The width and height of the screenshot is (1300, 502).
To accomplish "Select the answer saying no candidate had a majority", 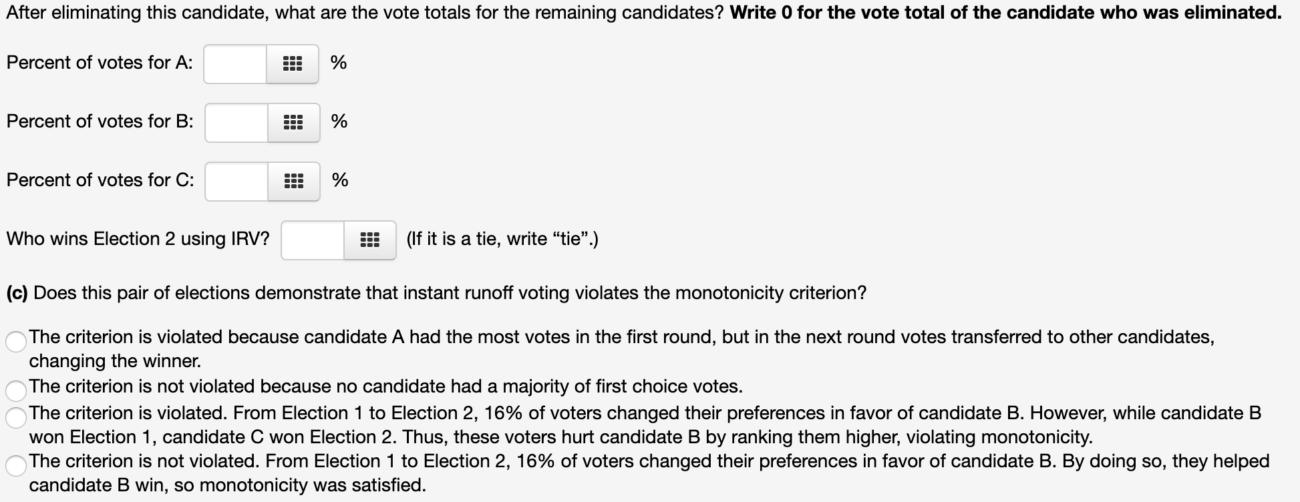I will click(x=15, y=390).
